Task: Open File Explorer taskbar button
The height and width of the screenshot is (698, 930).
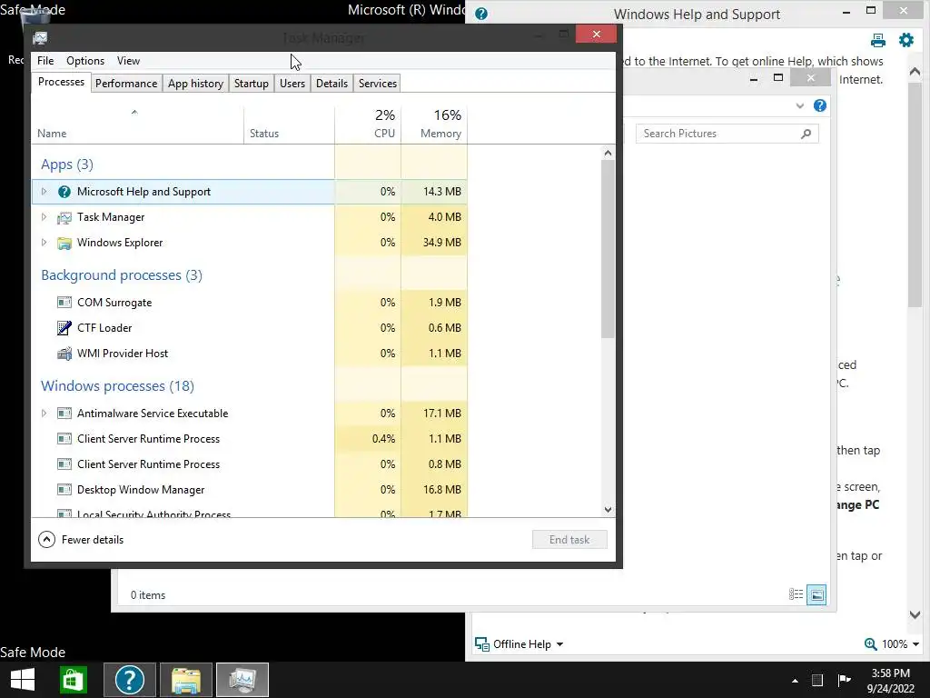Action: coord(185,680)
